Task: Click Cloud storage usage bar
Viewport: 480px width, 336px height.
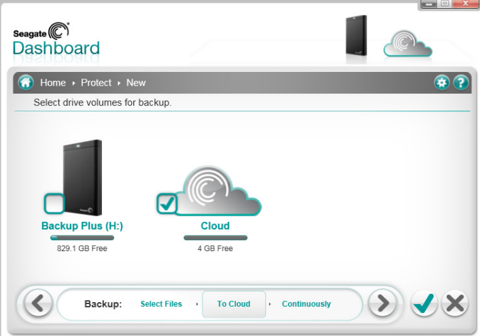Action: pos(216,238)
